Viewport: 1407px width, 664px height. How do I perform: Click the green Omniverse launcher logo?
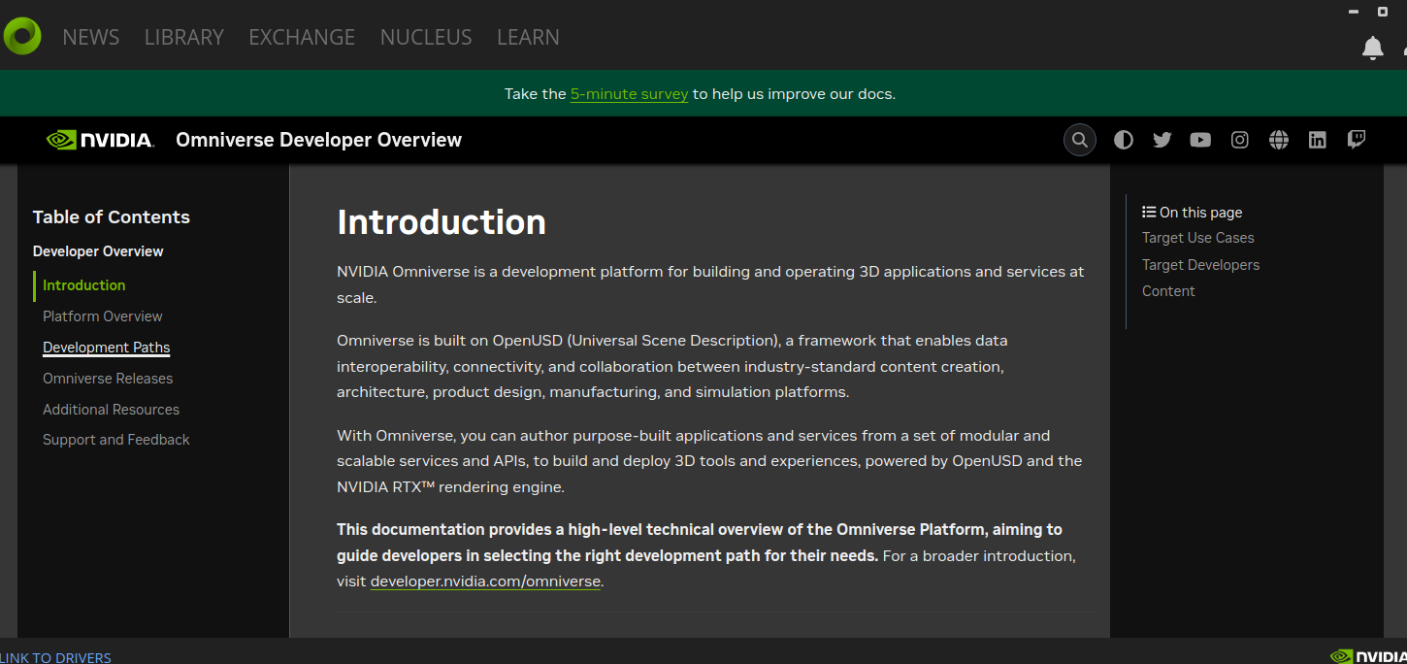pyautogui.click(x=21, y=36)
